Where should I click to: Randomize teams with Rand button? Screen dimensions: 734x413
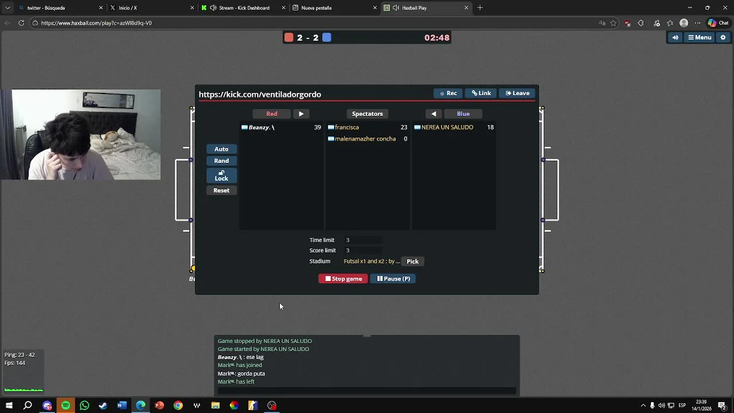pyautogui.click(x=221, y=161)
